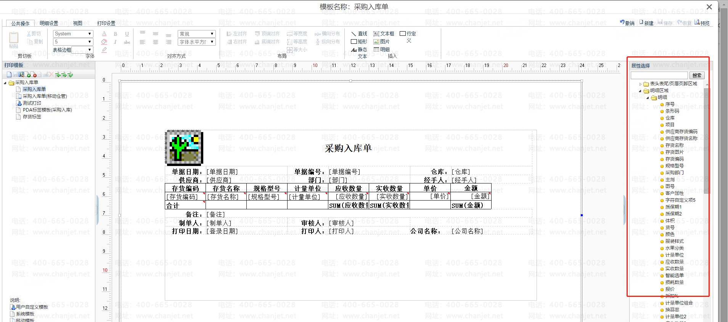Screen dimensions: 728x322
Task: Toggle bold formatting B
Action: [116, 34]
